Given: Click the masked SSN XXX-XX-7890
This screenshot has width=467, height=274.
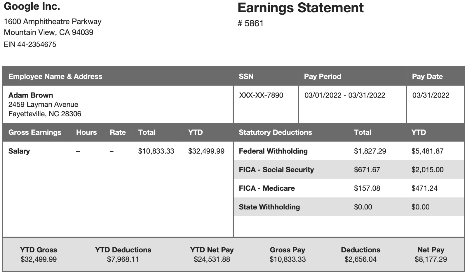Looking at the screenshot, I should tap(261, 95).
